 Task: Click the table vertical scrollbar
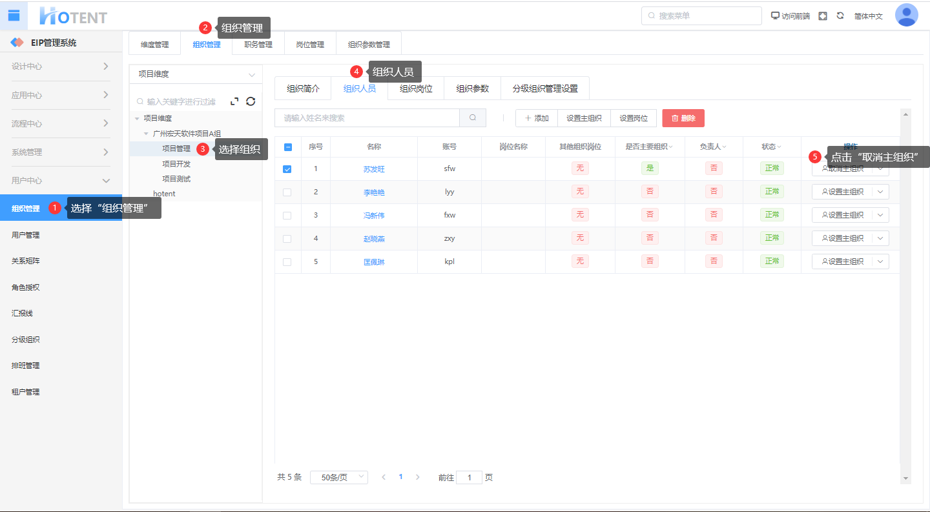tap(905, 291)
